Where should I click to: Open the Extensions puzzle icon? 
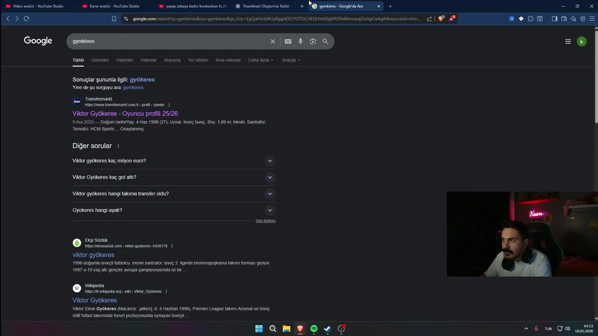531,19
